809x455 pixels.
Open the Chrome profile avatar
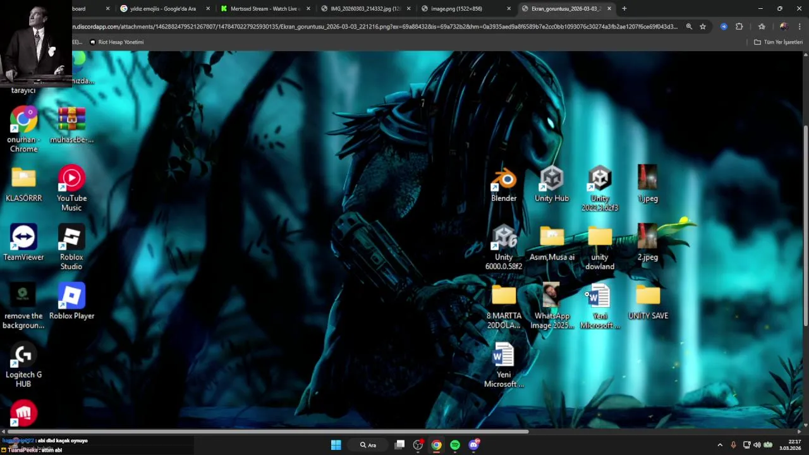click(x=784, y=27)
